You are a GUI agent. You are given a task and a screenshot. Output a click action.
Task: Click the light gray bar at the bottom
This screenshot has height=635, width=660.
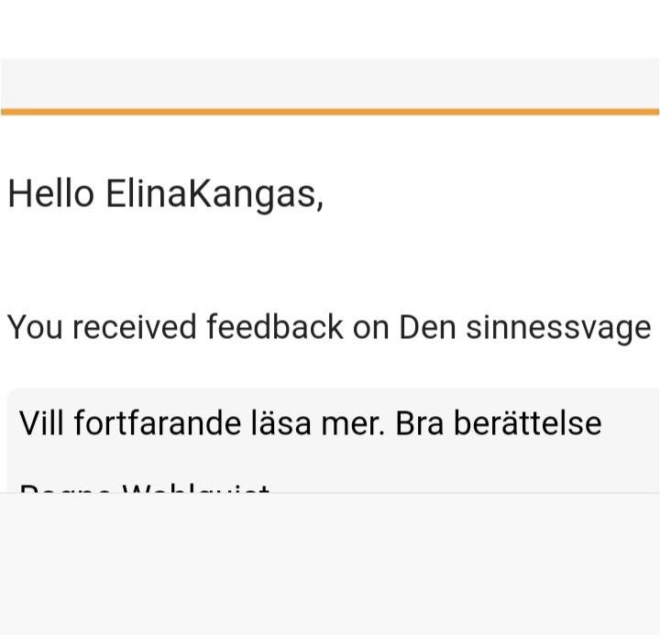pyautogui.click(x=330, y=564)
